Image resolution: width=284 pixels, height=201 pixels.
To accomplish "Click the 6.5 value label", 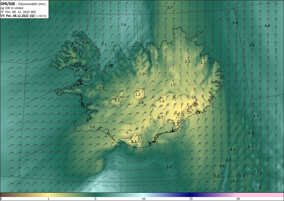I will (x=256, y=116).
